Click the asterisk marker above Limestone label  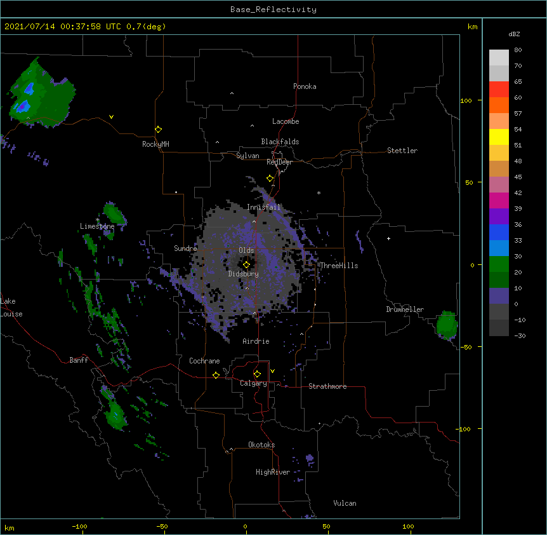pos(98,220)
